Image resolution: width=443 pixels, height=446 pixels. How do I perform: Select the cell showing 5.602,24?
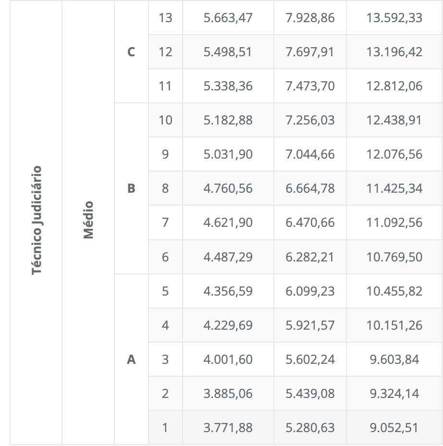pos(310,359)
